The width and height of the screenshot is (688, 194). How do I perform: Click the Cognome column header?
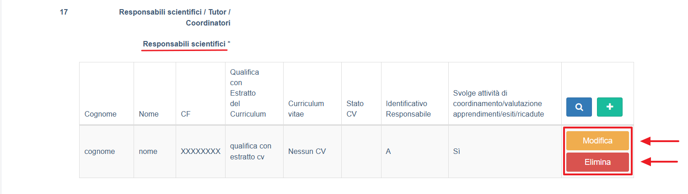pyautogui.click(x=101, y=114)
